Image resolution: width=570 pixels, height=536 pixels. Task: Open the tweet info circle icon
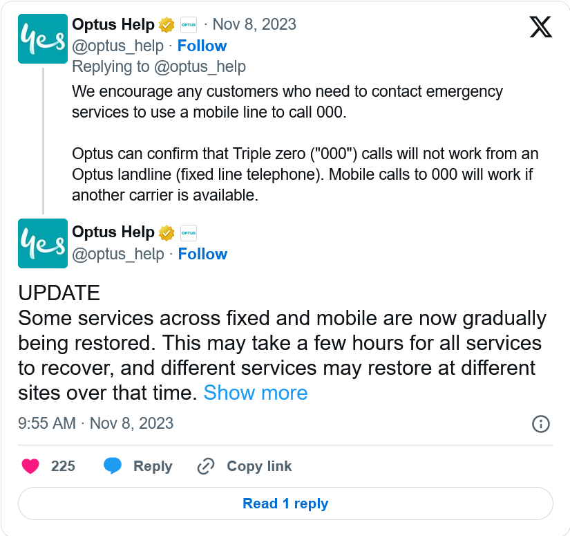(540, 424)
